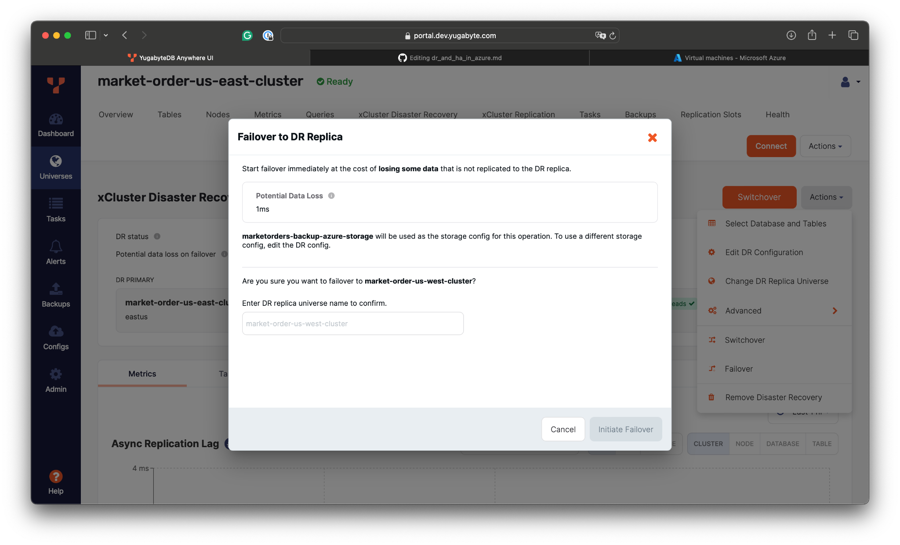This screenshot has height=545, width=900.
Task: Type in the DR replica universe name field
Action: tap(352, 323)
